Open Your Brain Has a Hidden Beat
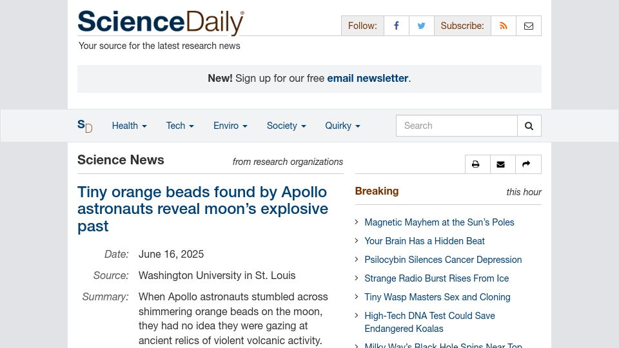 pos(424,241)
